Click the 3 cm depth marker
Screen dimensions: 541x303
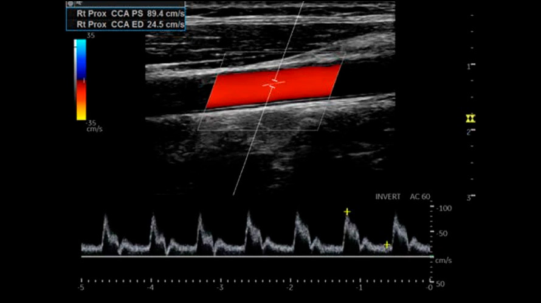(x=469, y=197)
